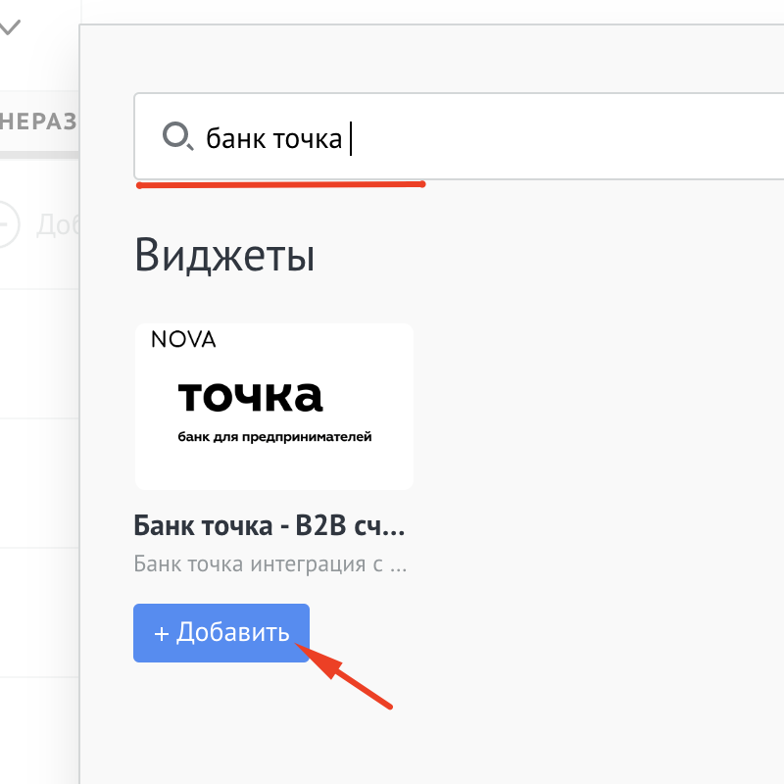Click the "Виджеты" section heading
The image size is (784, 784).
tap(224, 255)
